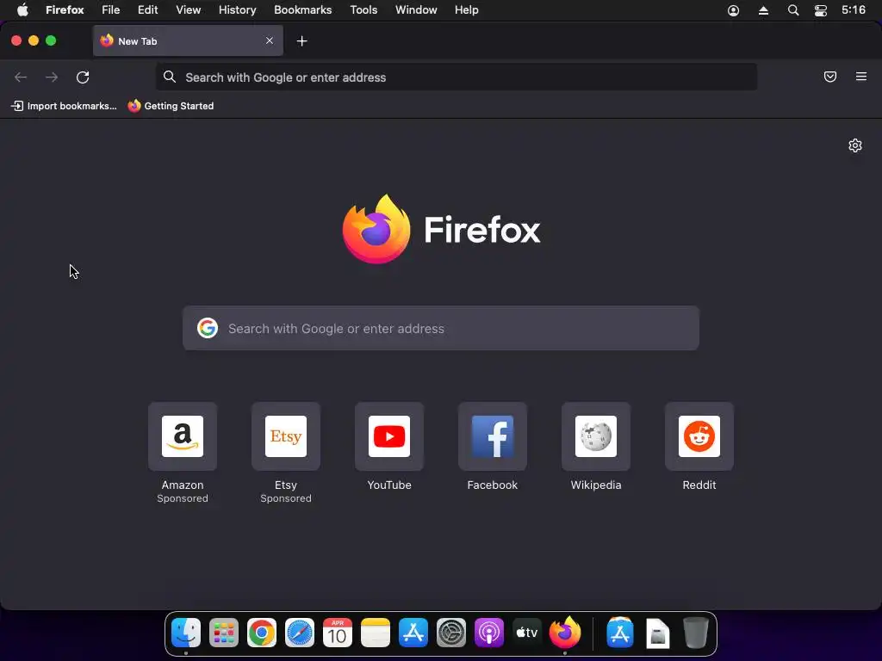The width and height of the screenshot is (882, 661).
Task: Open the Apple menu
Action: pos(22,10)
